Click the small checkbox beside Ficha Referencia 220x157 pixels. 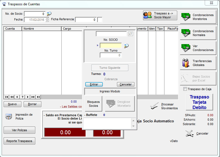[x=100, y=20]
